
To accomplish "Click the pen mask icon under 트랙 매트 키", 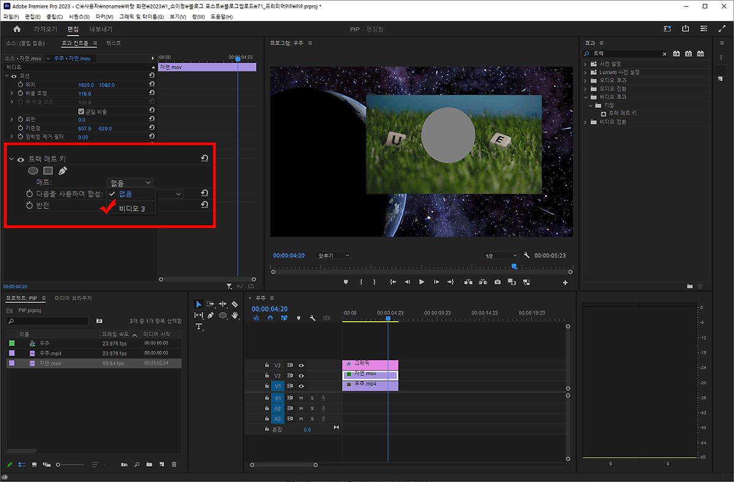I will pyautogui.click(x=62, y=171).
